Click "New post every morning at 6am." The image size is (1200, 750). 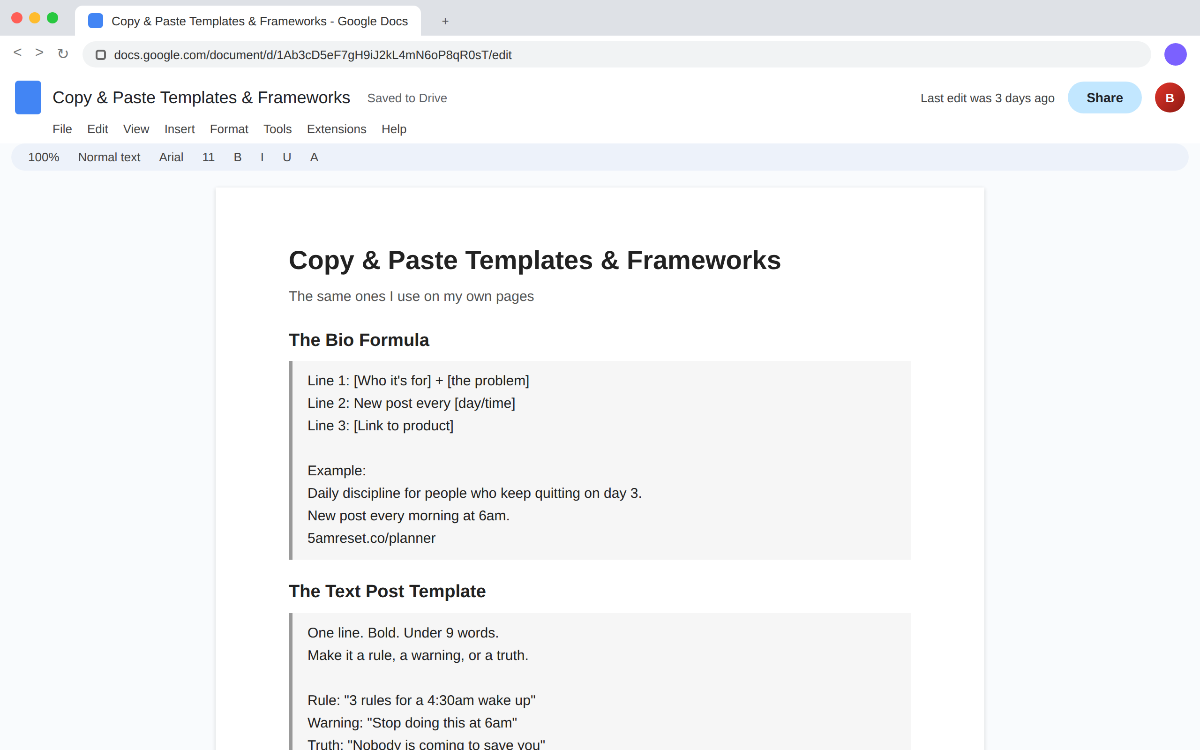(408, 516)
